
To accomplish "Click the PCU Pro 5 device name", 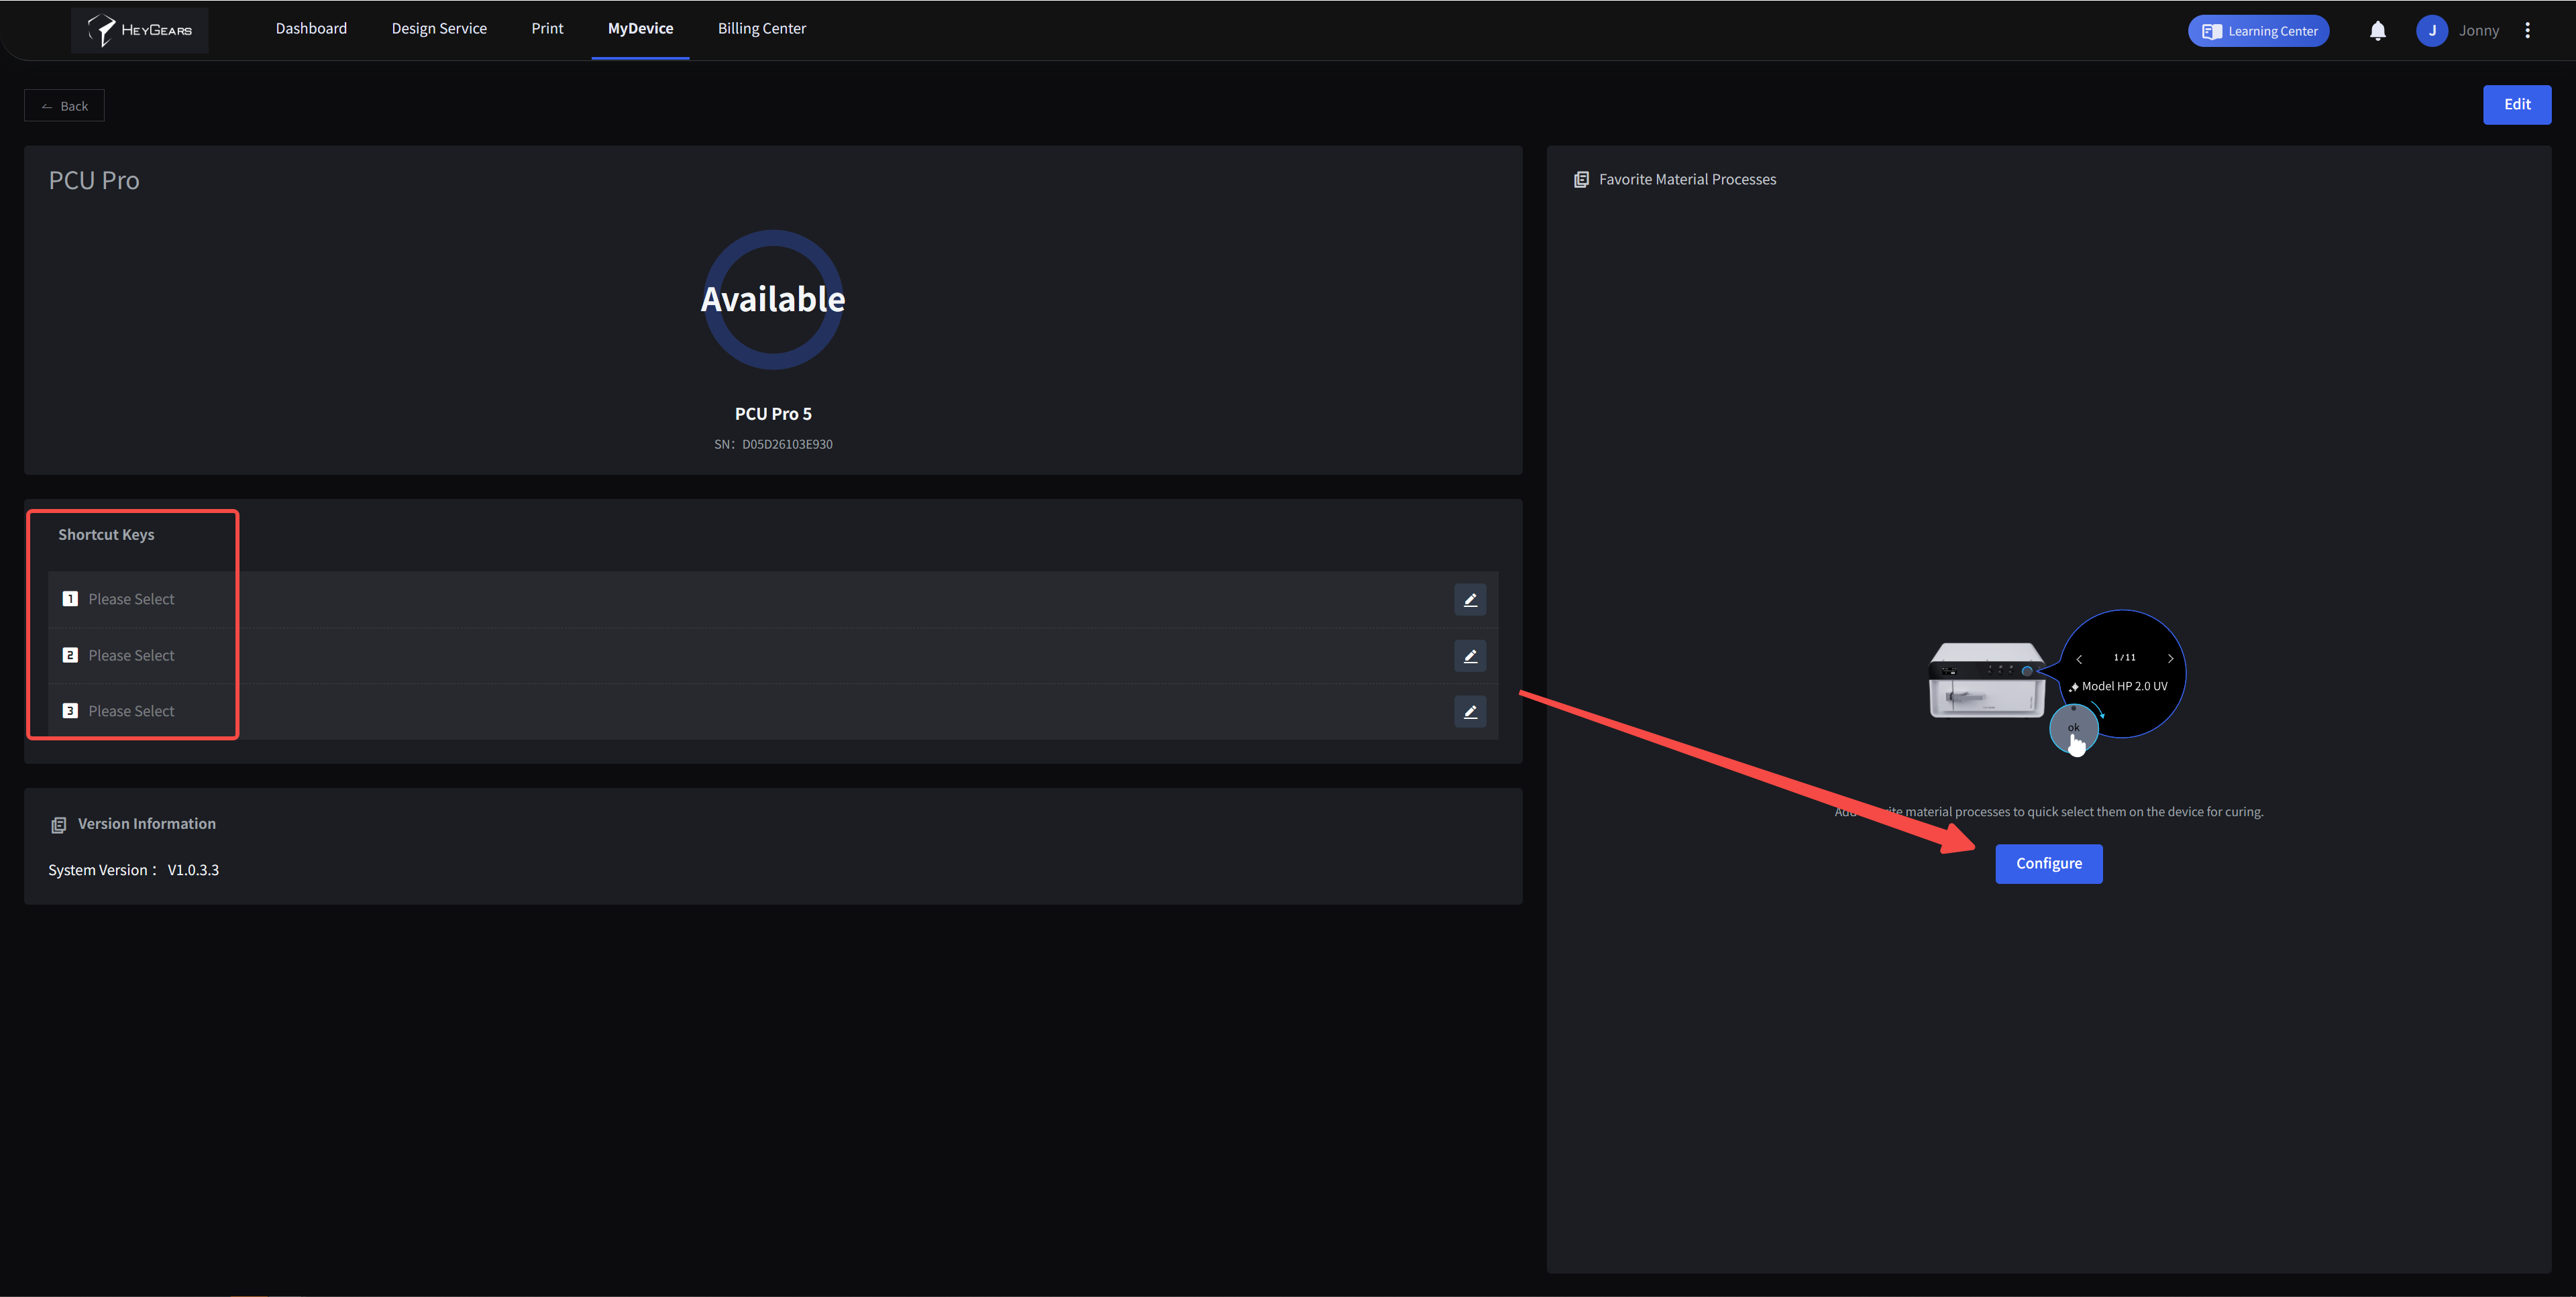I will pos(773,414).
